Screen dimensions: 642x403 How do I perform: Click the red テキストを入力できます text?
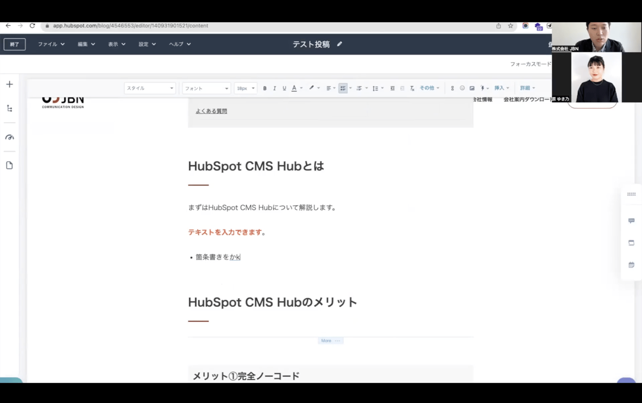225,232
